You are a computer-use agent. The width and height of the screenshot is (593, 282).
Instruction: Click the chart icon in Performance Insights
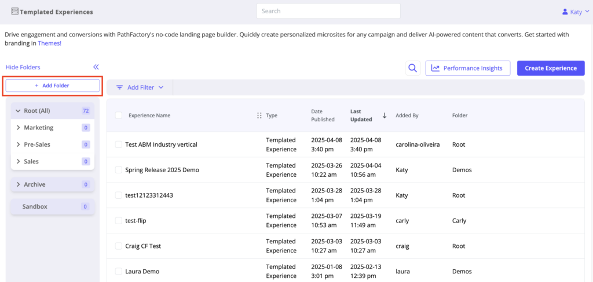click(435, 68)
